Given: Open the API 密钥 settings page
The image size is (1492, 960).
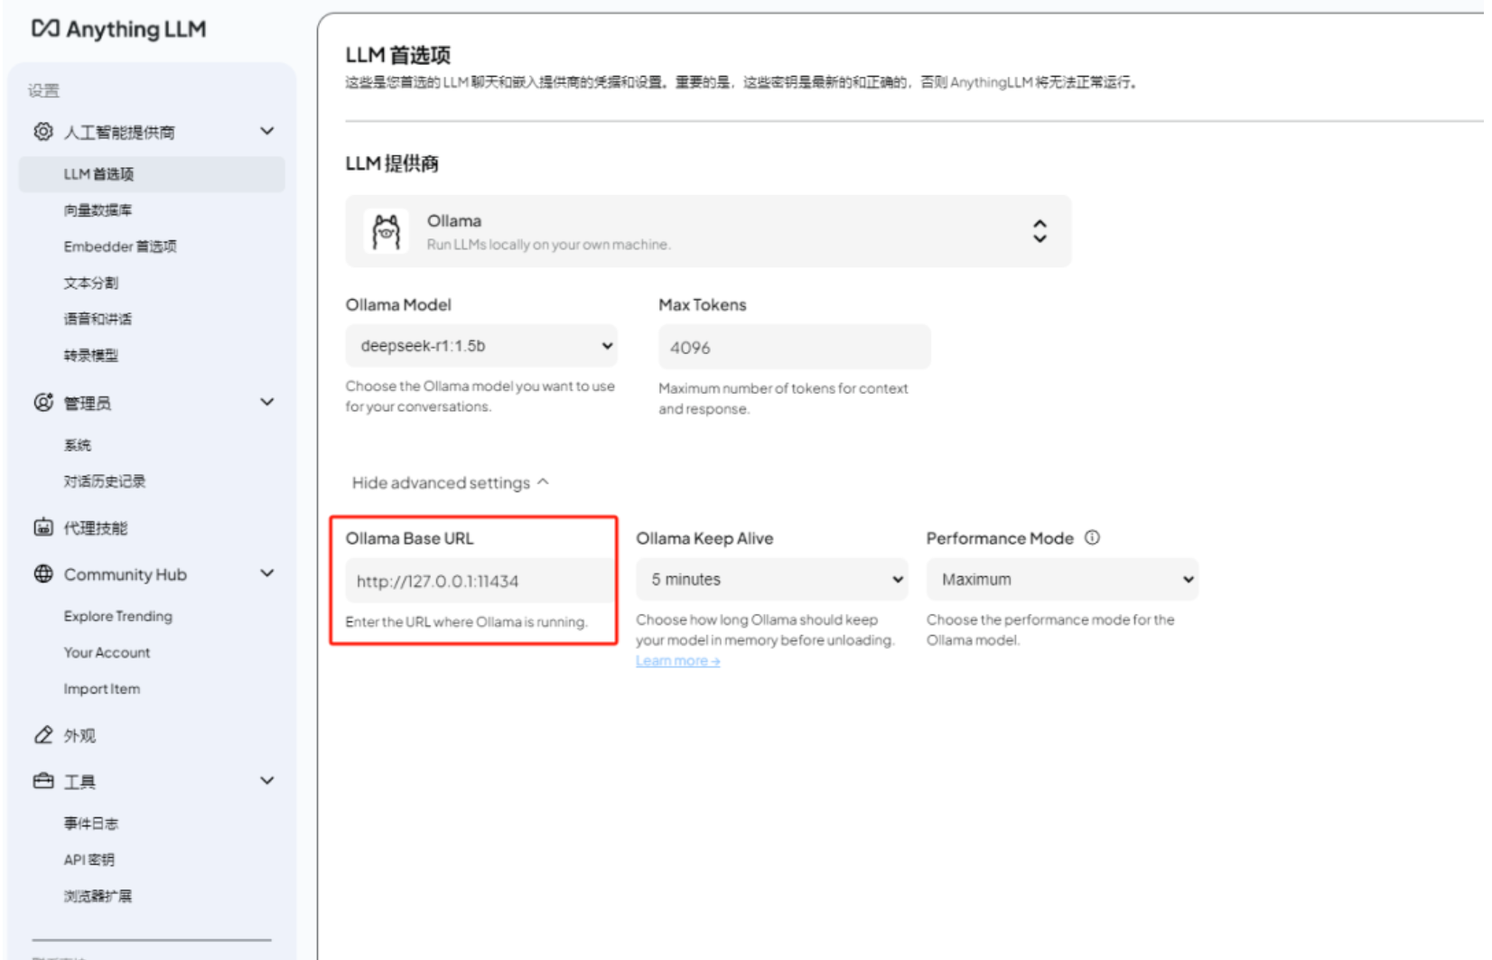Looking at the screenshot, I should point(89,859).
